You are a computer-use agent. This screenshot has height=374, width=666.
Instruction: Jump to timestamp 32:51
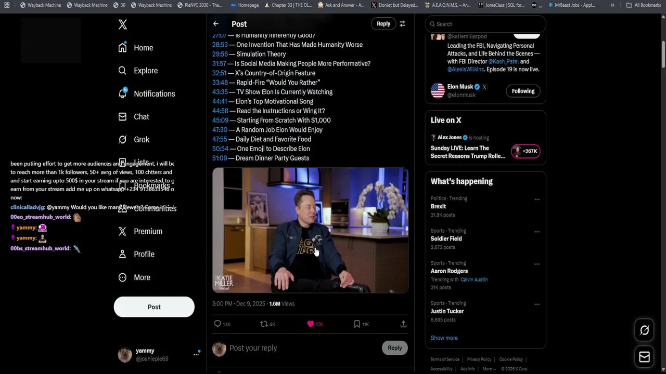click(220, 73)
